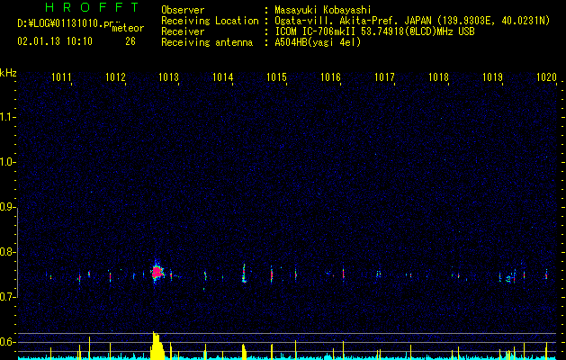
Task: Click the 'Receiving antenna' label
Action: [x=207, y=42]
